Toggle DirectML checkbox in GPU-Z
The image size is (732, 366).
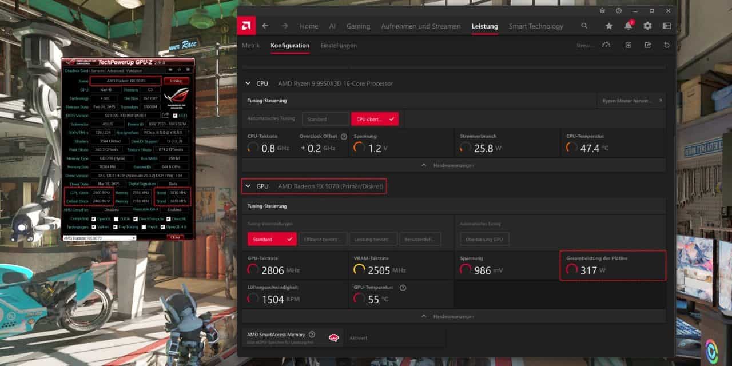[x=168, y=218]
